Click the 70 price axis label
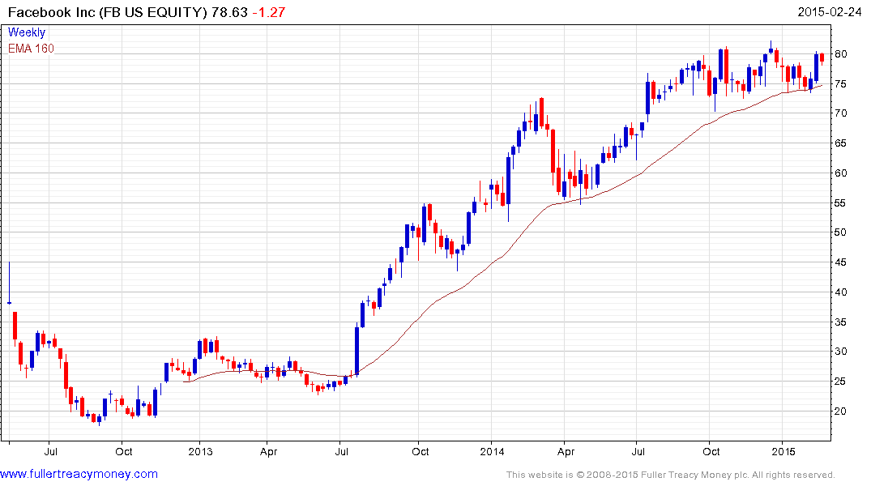Viewport: 871px width, 486px height. (x=840, y=113)
